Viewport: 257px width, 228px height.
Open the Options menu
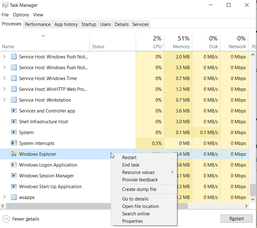tap(21, 15)
